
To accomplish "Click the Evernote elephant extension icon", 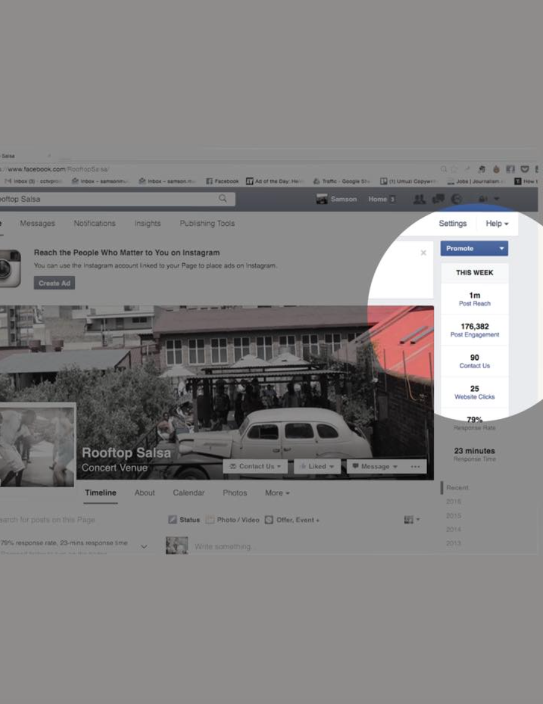I will pos(481,169).
